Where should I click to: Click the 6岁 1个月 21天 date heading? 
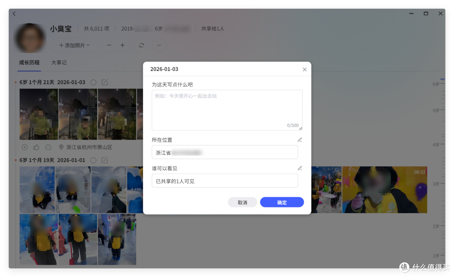37,82
